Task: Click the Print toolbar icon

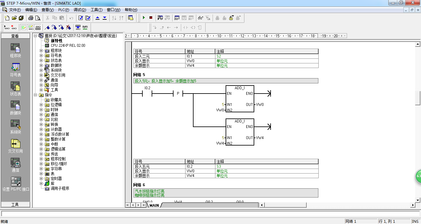Action: (x=31, y=18)
